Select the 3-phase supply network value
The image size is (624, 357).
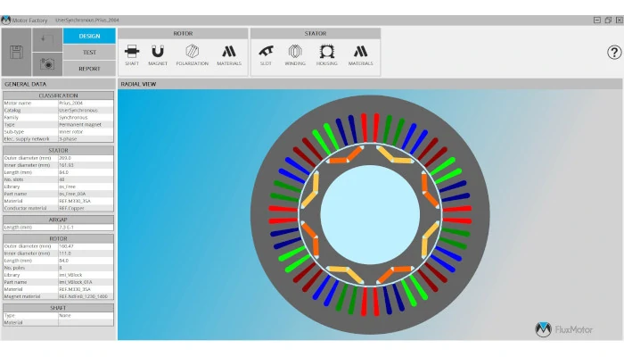pos(86,138)
